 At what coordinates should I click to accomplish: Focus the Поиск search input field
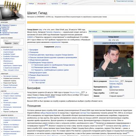click(x=12, y=41)
